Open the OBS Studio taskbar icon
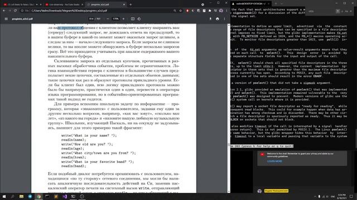Screen dimensions: 357x200 [82, 196]
